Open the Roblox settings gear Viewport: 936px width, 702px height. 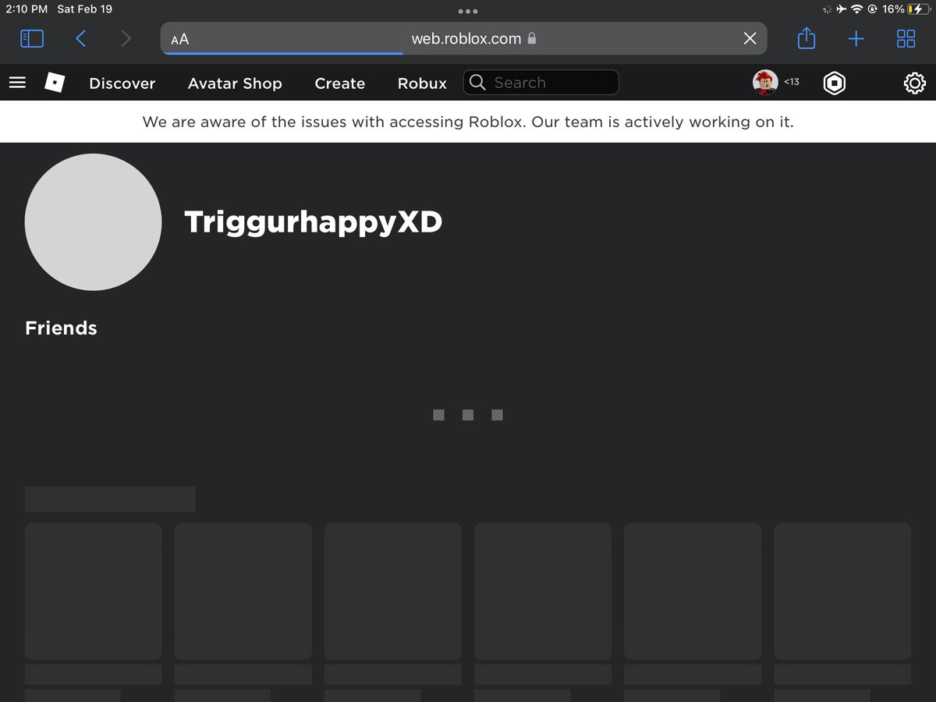pyautogui.click(x=914, y=83)
